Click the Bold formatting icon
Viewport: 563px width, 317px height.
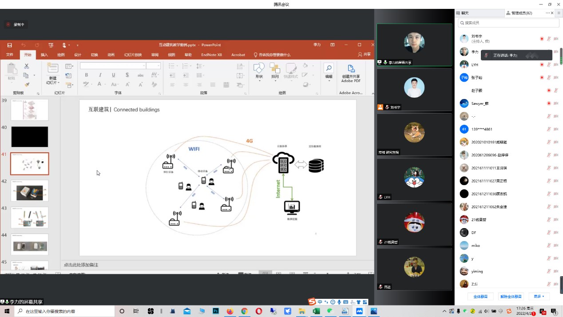tap(87, 75)
